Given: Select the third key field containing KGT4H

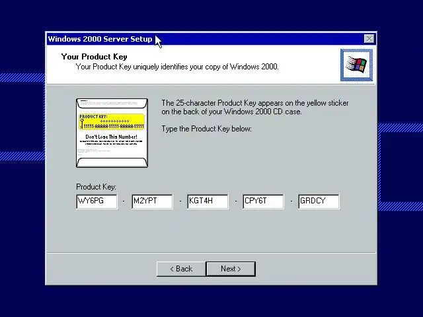Looking at the screenshot, I should pos(208,201).
